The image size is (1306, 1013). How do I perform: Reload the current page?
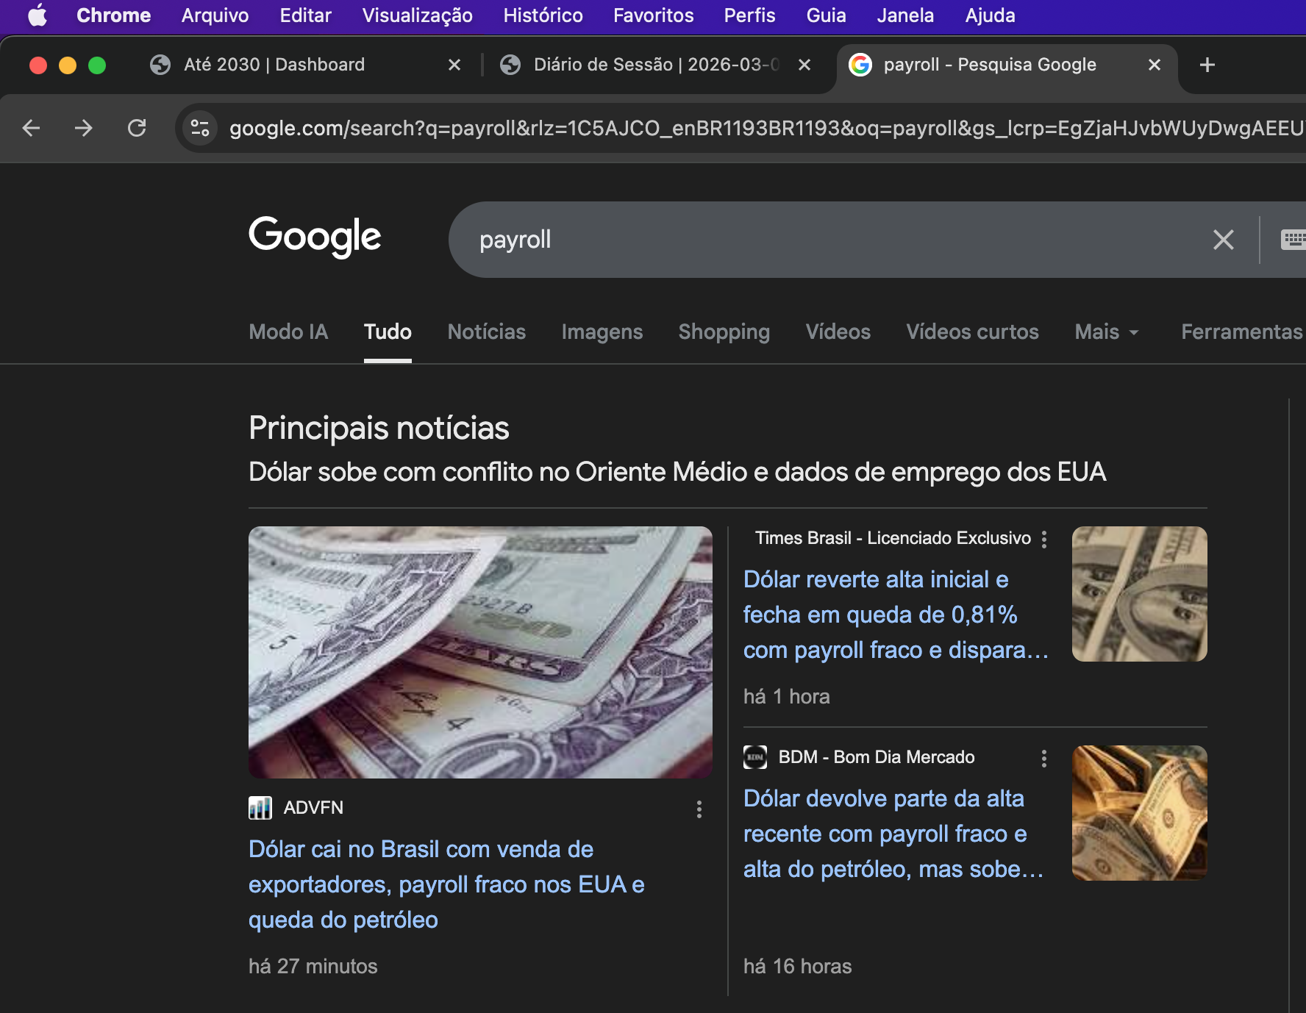pos(137,128)
